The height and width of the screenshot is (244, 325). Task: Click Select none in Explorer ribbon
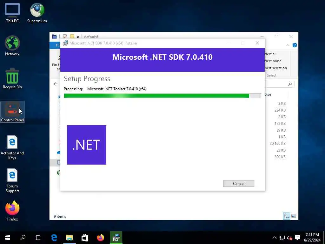273,61
